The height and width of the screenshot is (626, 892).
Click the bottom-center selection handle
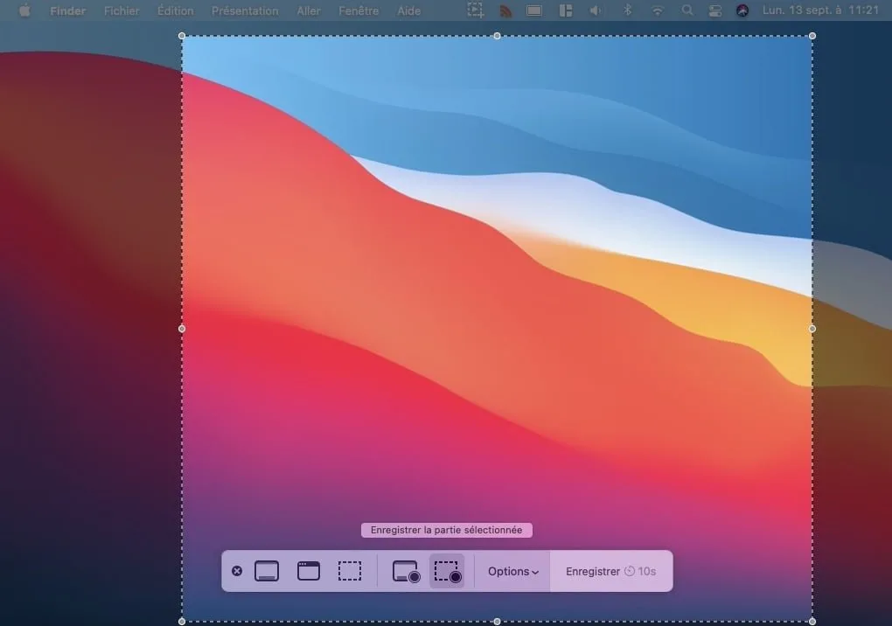[x=498, y=622]
